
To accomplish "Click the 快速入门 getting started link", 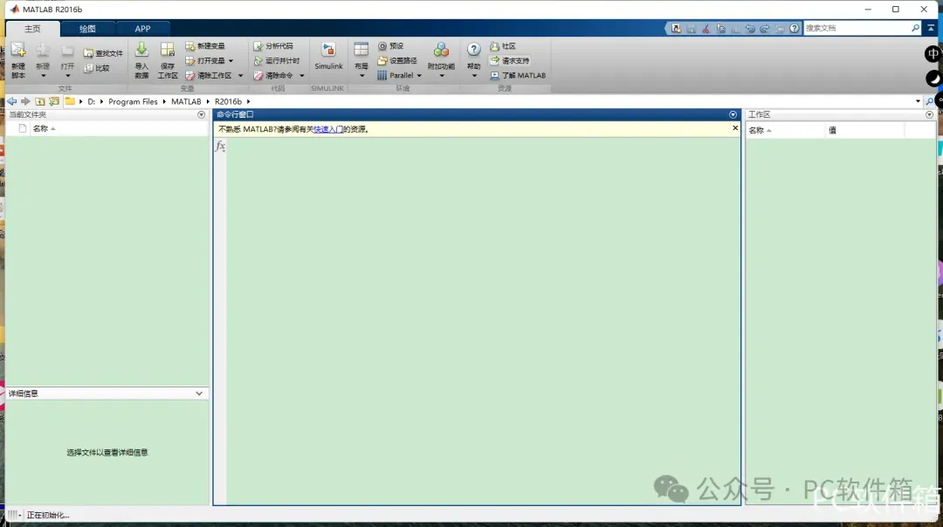I will 328,129.
